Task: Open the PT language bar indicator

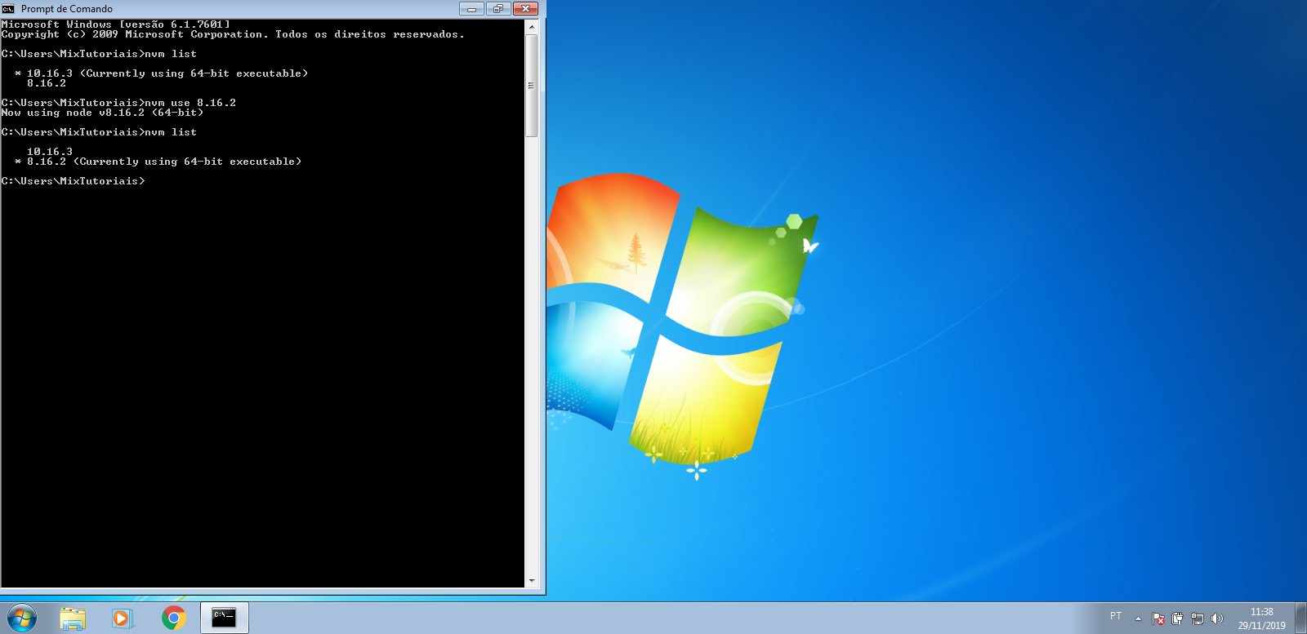Action: [x=1116, y=616]
